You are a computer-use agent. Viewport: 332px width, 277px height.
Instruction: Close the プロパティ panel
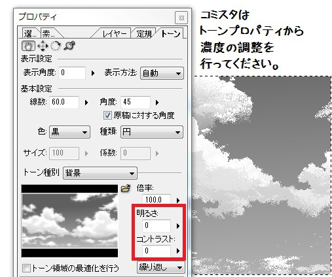(181, 18)
